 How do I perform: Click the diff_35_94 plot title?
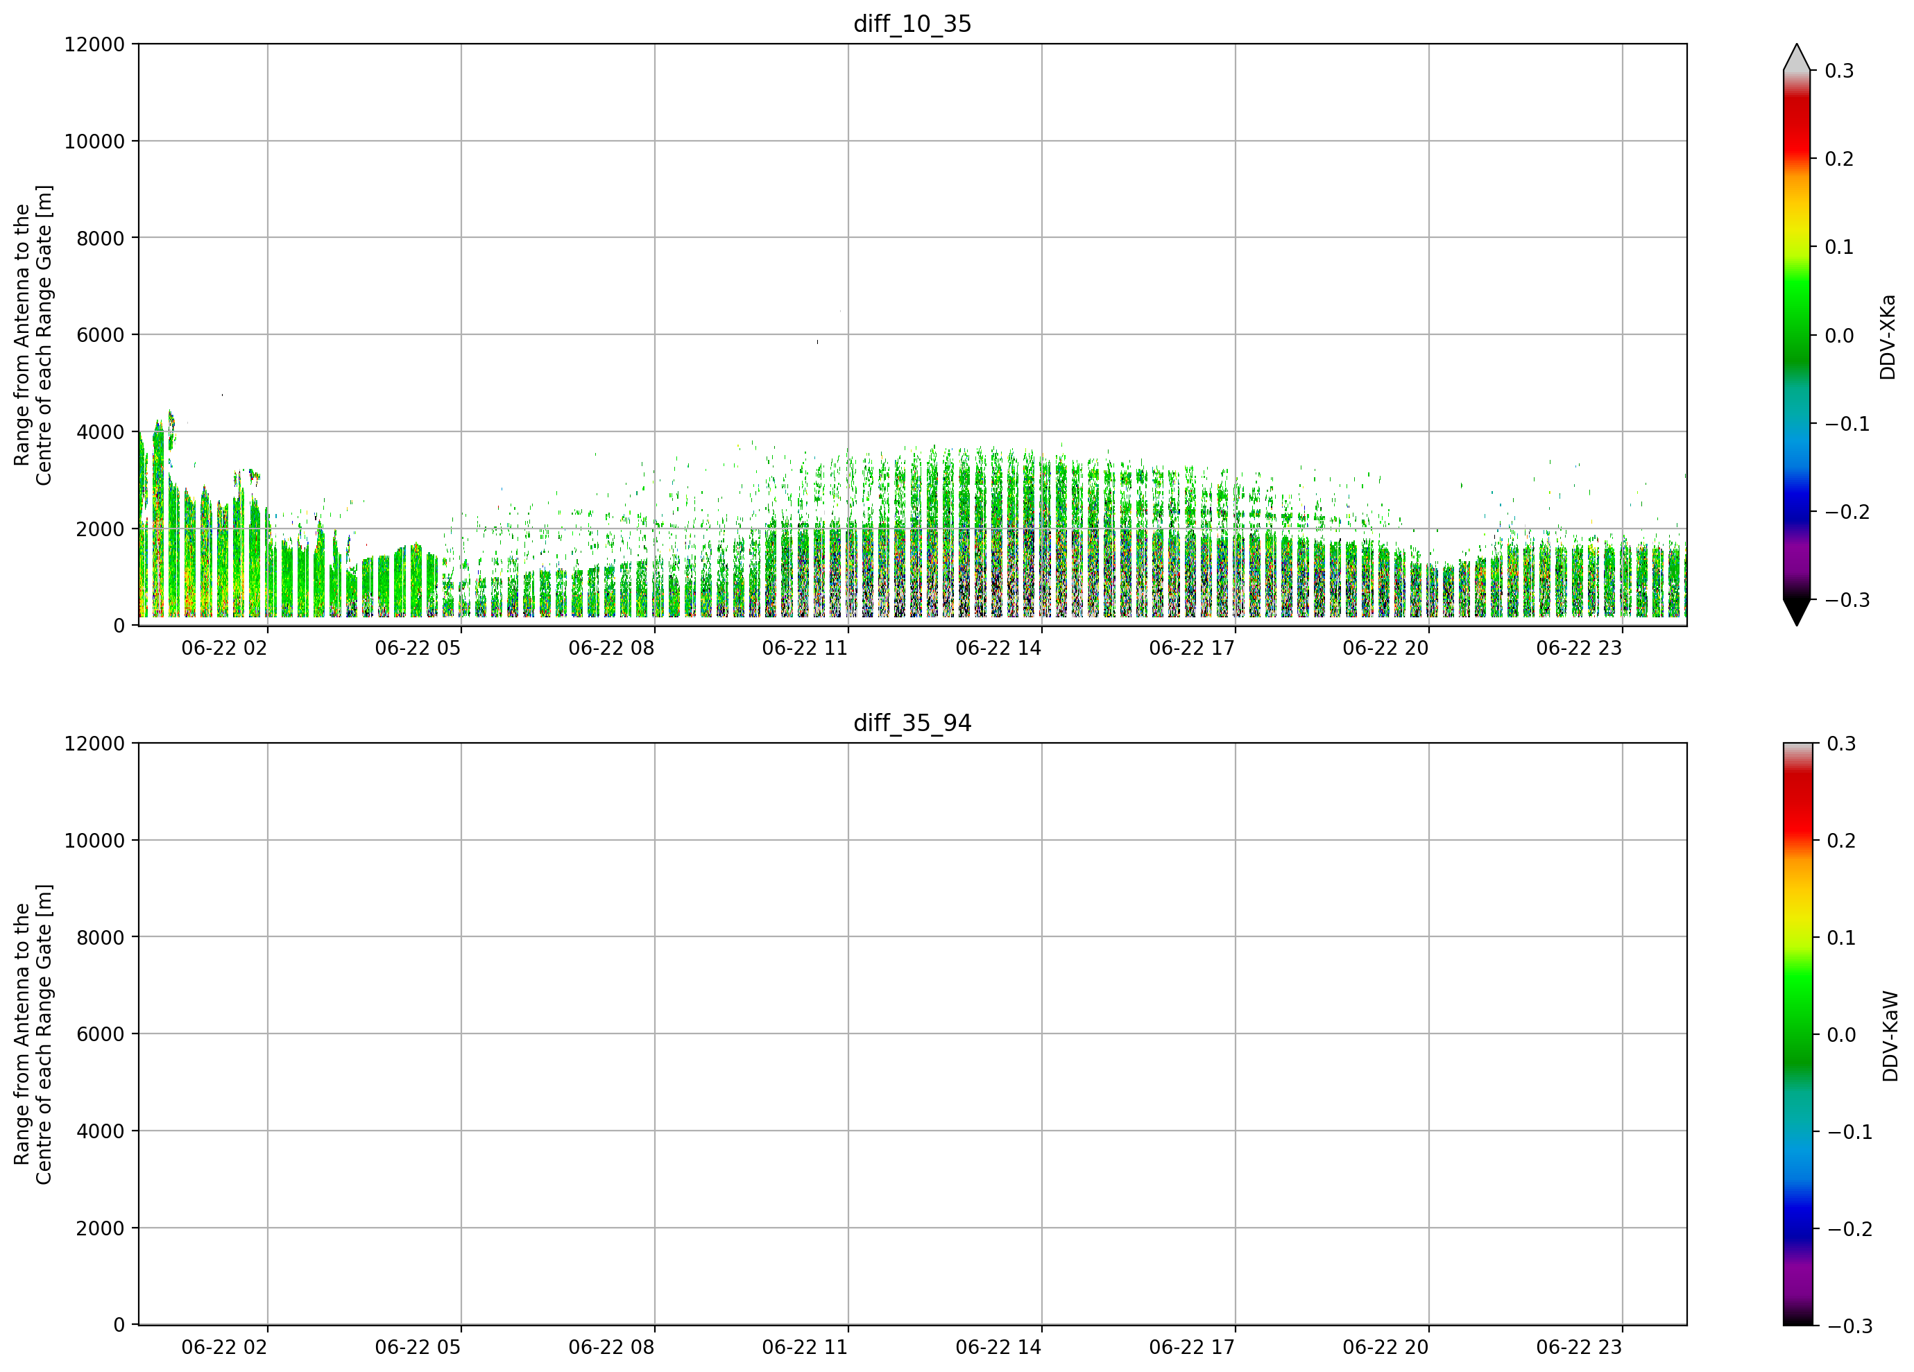(x=912, y=723)
